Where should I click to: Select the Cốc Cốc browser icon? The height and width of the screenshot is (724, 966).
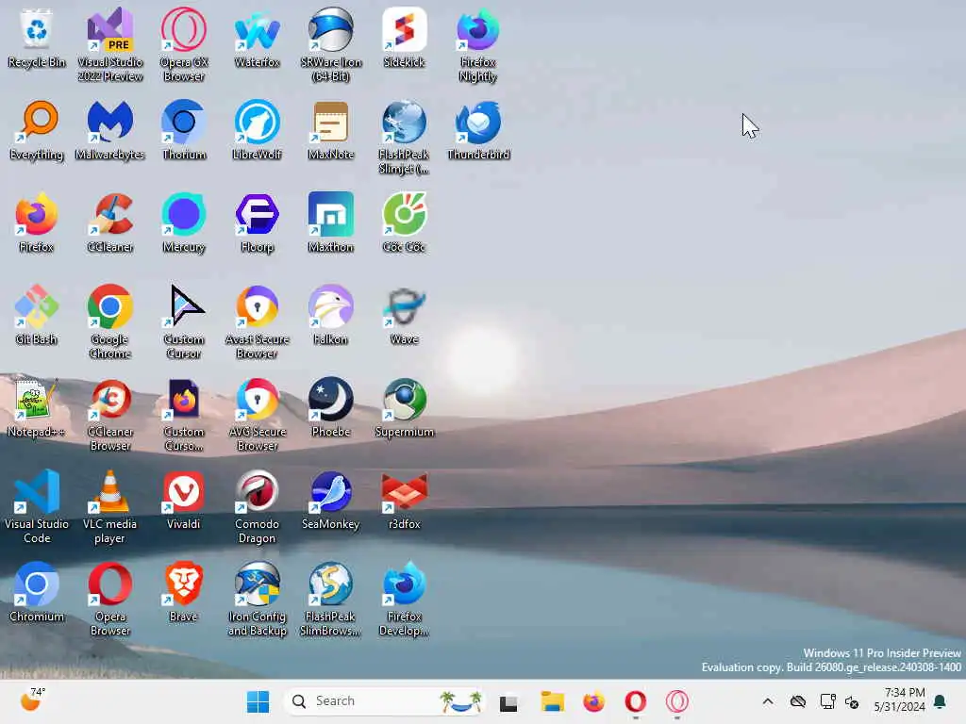[404, 223]
